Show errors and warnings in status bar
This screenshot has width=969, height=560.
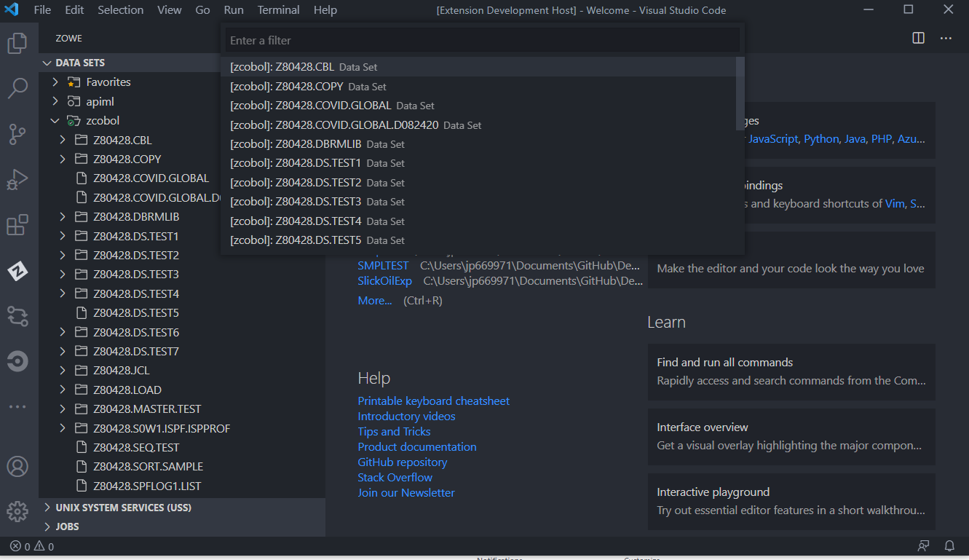click(32, 546)
